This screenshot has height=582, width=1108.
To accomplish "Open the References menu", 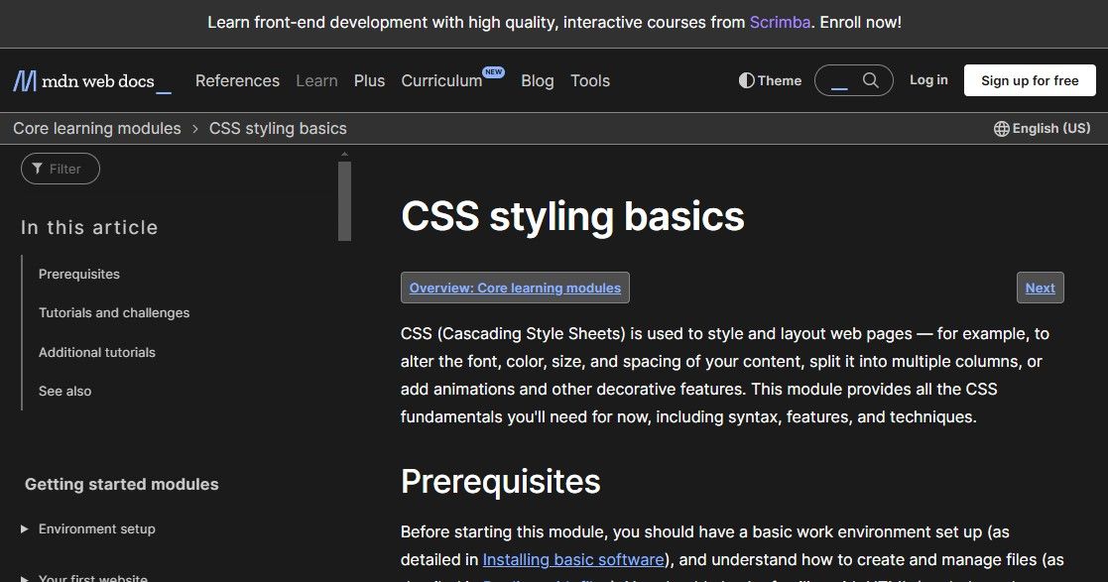I will click(x=237, y=80).
